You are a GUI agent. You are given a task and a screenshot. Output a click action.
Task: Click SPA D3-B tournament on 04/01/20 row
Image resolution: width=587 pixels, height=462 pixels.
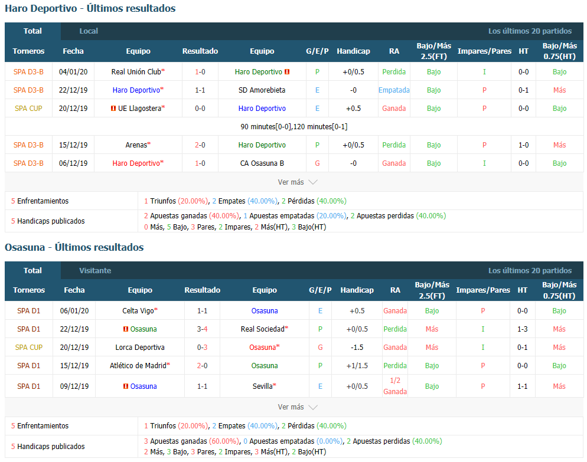(28, 72)
